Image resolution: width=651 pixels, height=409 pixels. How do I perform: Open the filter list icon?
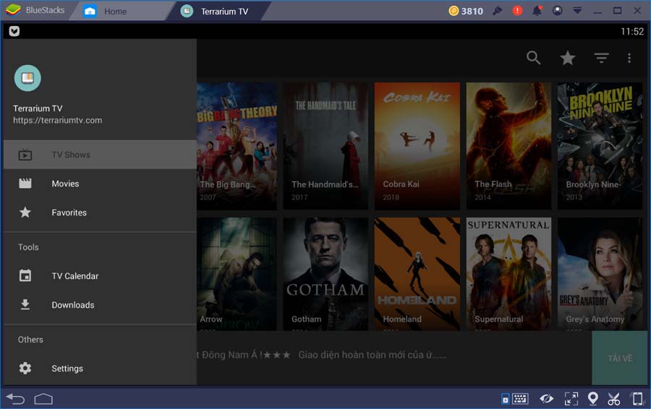click(601, 58)
